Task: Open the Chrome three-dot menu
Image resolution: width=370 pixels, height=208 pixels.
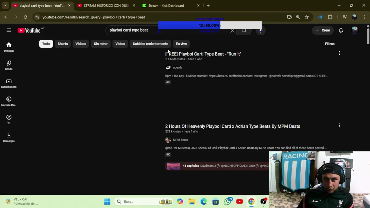Action: pyautogui.click(x=364, y=17)
